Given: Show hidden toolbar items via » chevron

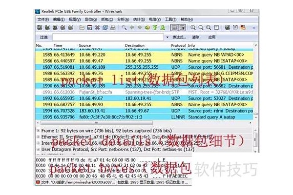Looking at the screenshot, I should click(x=254, y=28).
